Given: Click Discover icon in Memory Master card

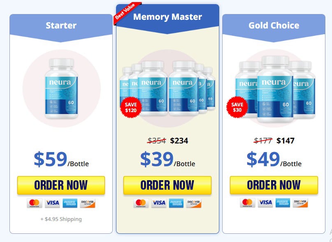Looking at the screenshot, I should tap(194, 203).
